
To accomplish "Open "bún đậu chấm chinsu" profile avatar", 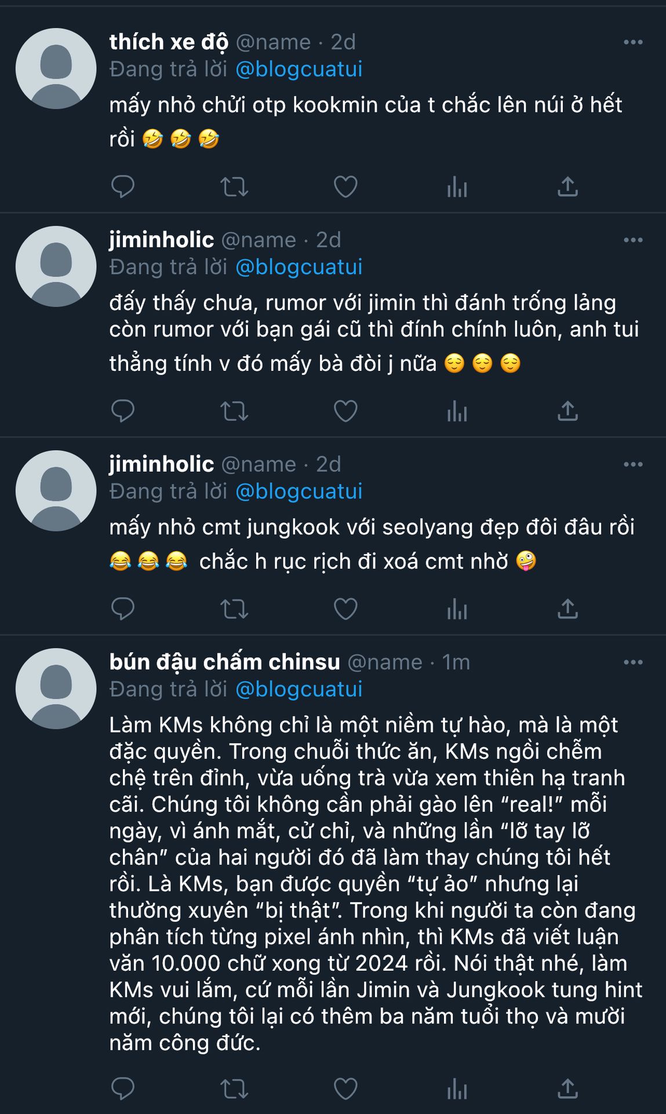I will (56, 689).
